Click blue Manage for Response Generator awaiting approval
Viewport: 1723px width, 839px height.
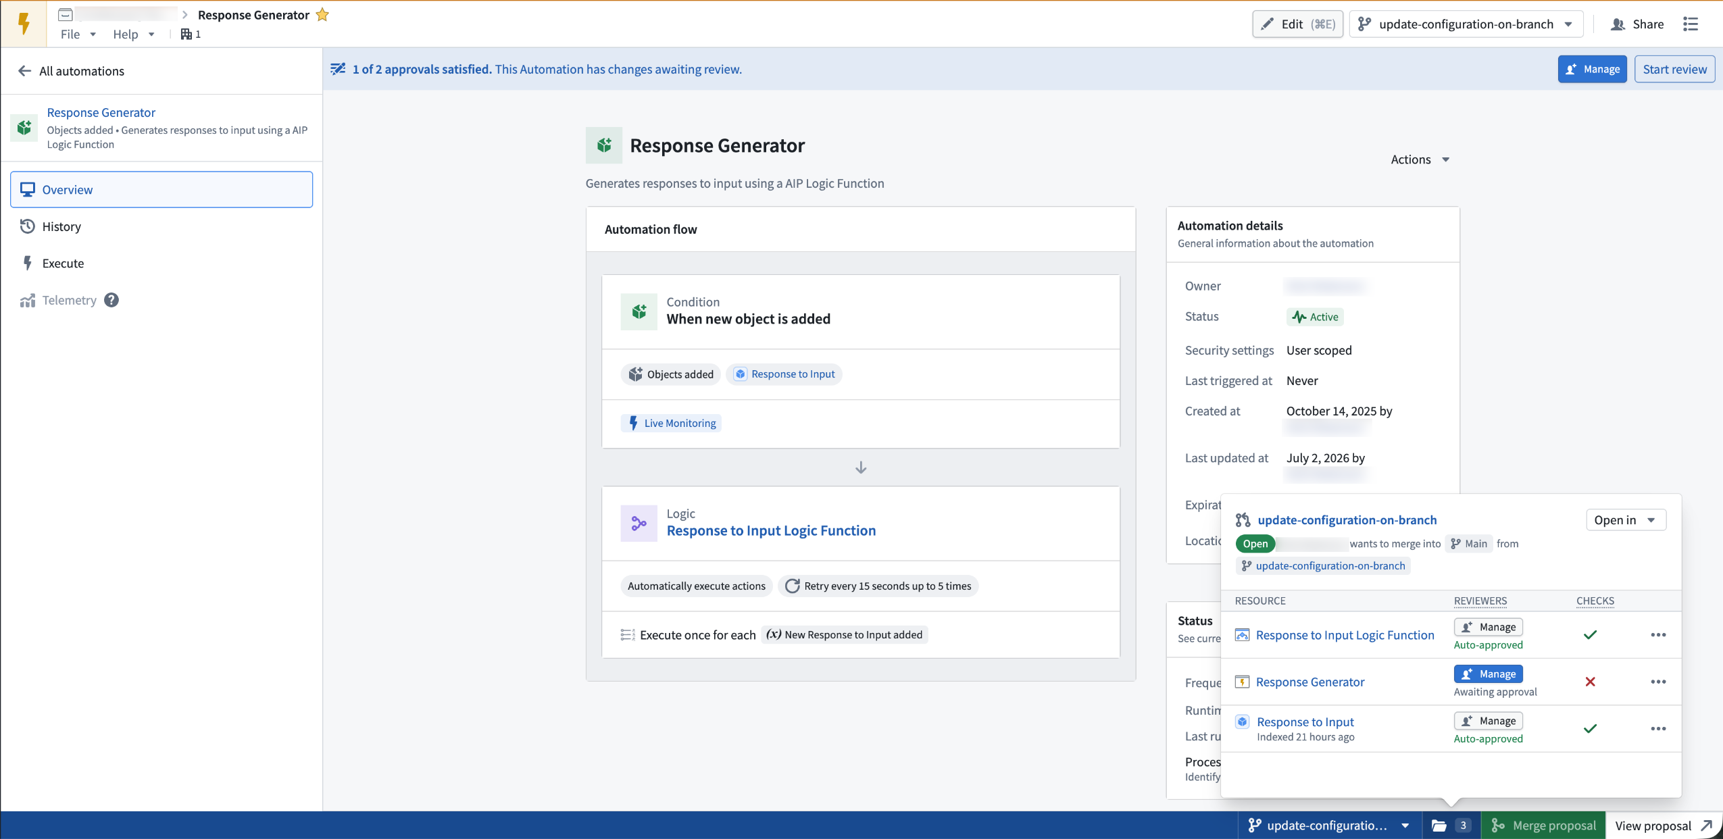coord(1489,673)
